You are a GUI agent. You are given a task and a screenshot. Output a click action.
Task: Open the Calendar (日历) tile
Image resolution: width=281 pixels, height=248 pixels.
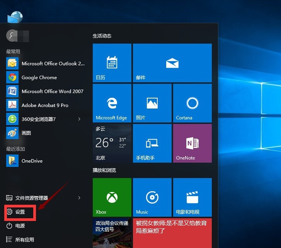click(x=112, y=62)
